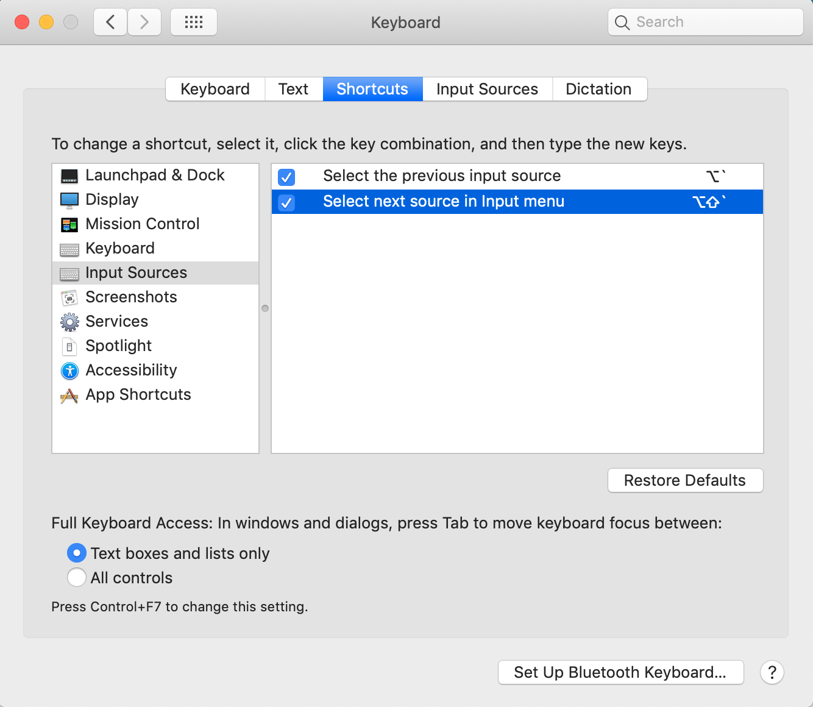Open the Dictation tab

(x=598, y=89)
